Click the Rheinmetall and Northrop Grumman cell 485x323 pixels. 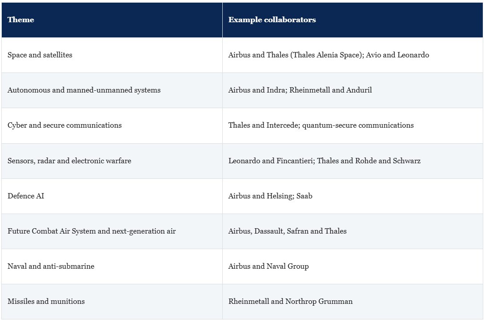[353, 302]
